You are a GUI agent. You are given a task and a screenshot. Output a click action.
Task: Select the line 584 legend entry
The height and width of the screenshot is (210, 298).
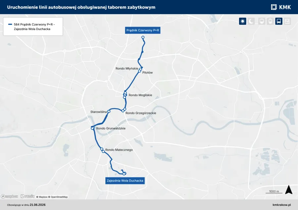pos(33,27)
